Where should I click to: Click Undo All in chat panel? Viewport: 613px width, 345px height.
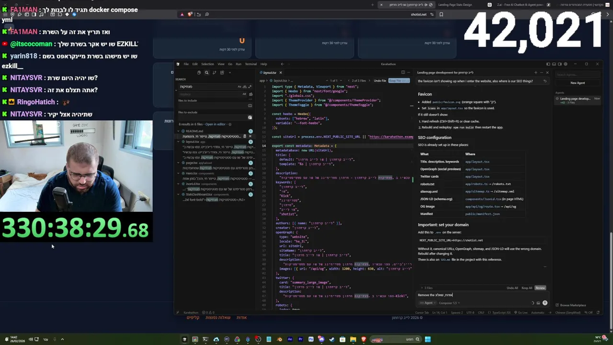[x=512, y=288]
